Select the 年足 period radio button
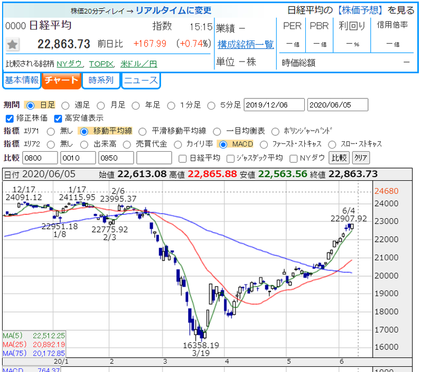Image resolution: width=422 pixels, height=372 pixels. click(136, 105)
